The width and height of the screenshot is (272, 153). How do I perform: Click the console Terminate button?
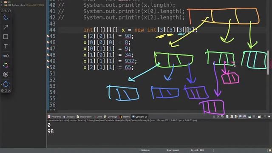(x=214, y=117)
